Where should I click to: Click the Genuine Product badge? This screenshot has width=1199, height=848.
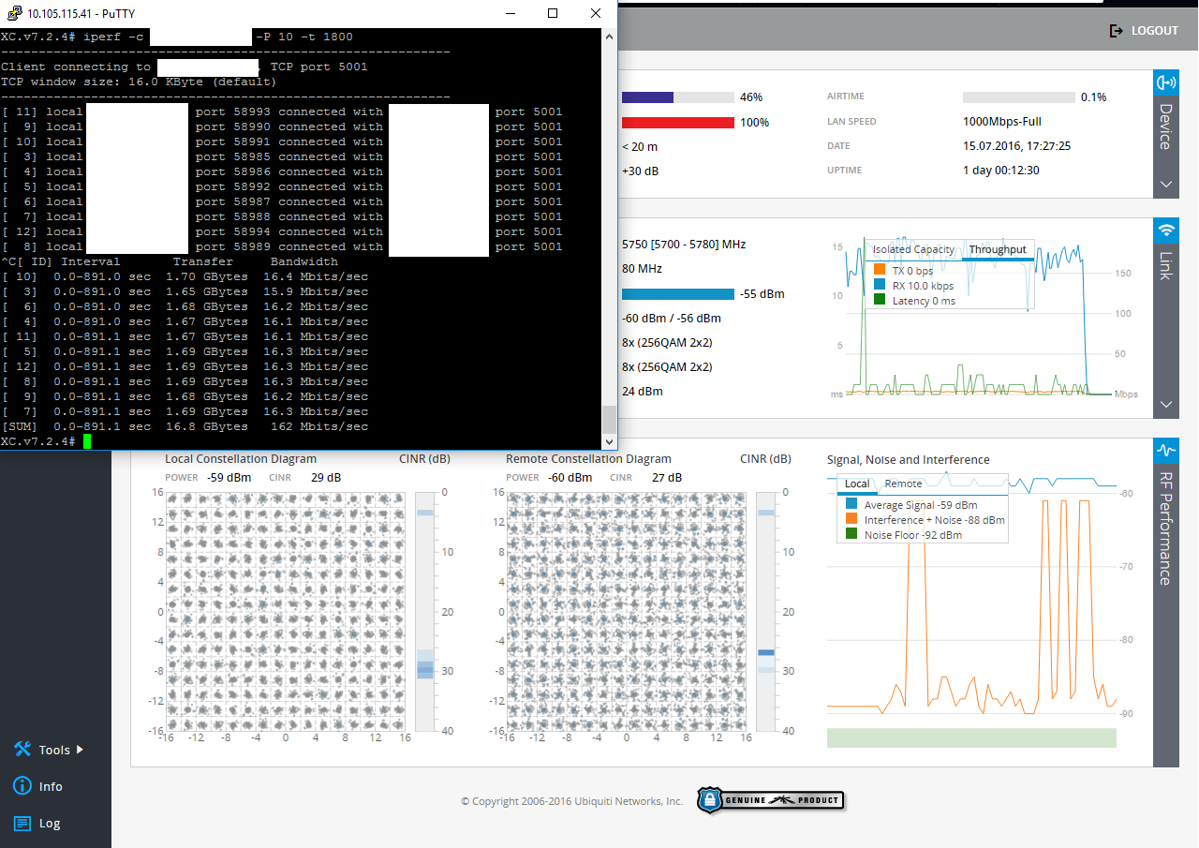pos(770,800)
